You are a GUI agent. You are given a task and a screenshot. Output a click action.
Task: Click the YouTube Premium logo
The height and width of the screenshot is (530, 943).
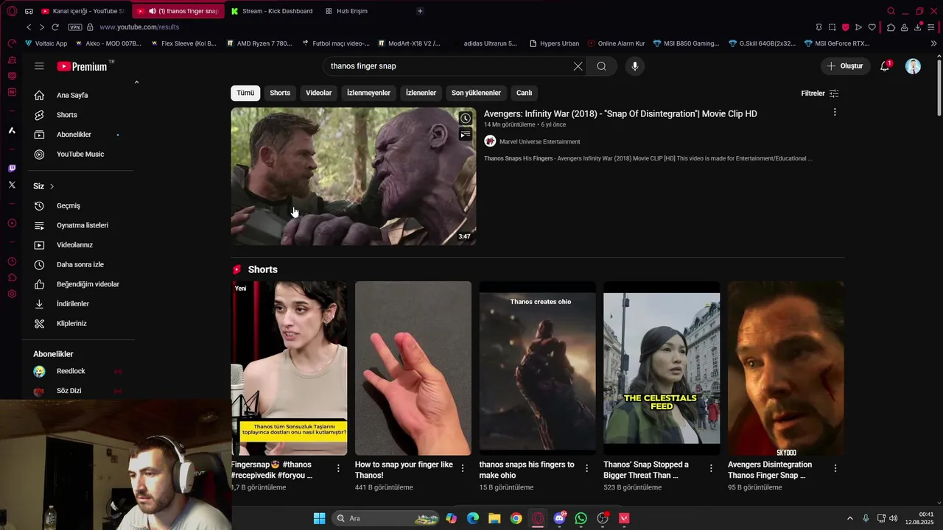click(x=82, y=66)
